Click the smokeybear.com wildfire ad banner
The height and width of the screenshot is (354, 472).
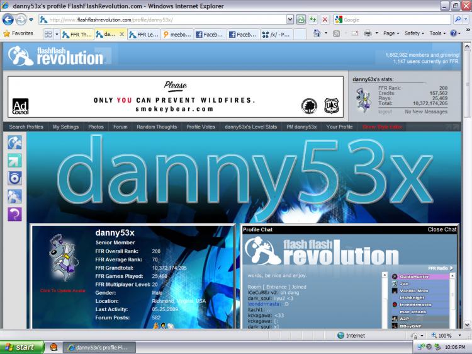[176, 97]
